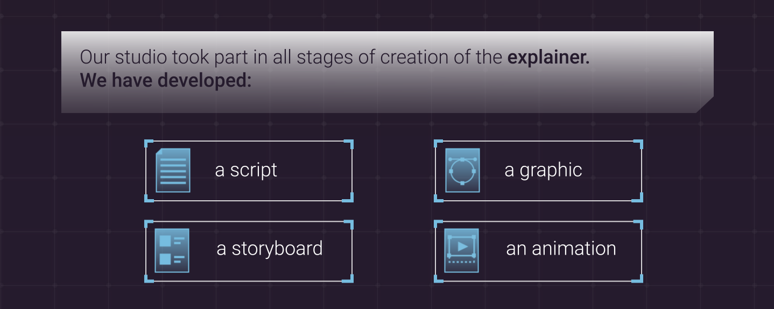Screen dimensions: 774x309
Task: Click bottom-right corner bracket of animation card
Action: coord(639,279)
